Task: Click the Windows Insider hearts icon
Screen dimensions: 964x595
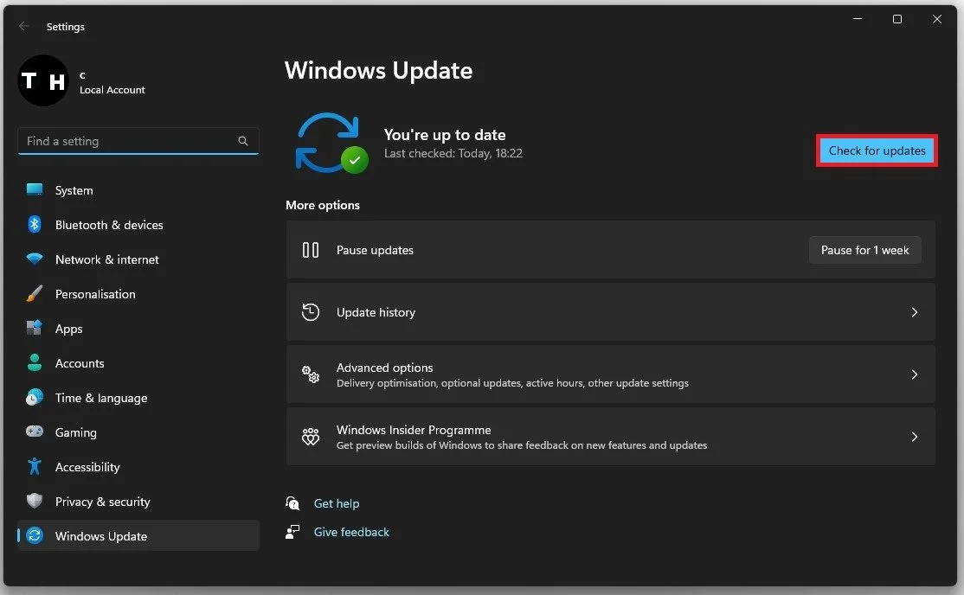Action: 311,437
